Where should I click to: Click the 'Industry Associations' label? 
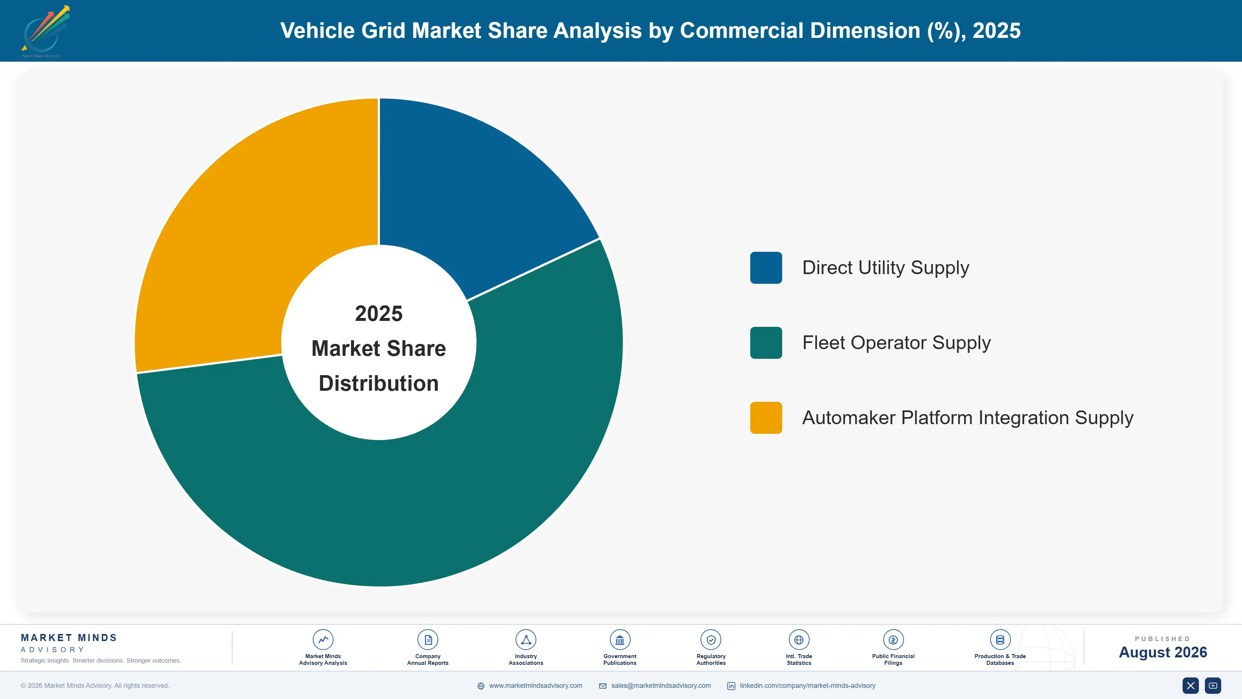tap(526, 660)
